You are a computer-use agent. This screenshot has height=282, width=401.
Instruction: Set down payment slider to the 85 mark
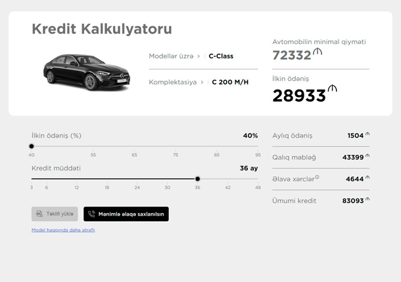216,146
